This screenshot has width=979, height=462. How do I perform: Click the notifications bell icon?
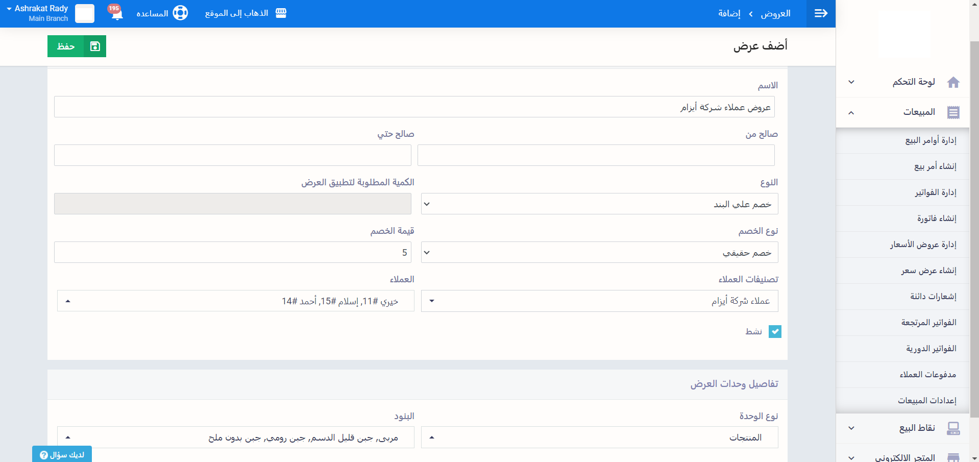click(x=117, y=13)
